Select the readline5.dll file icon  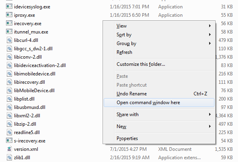9,132
